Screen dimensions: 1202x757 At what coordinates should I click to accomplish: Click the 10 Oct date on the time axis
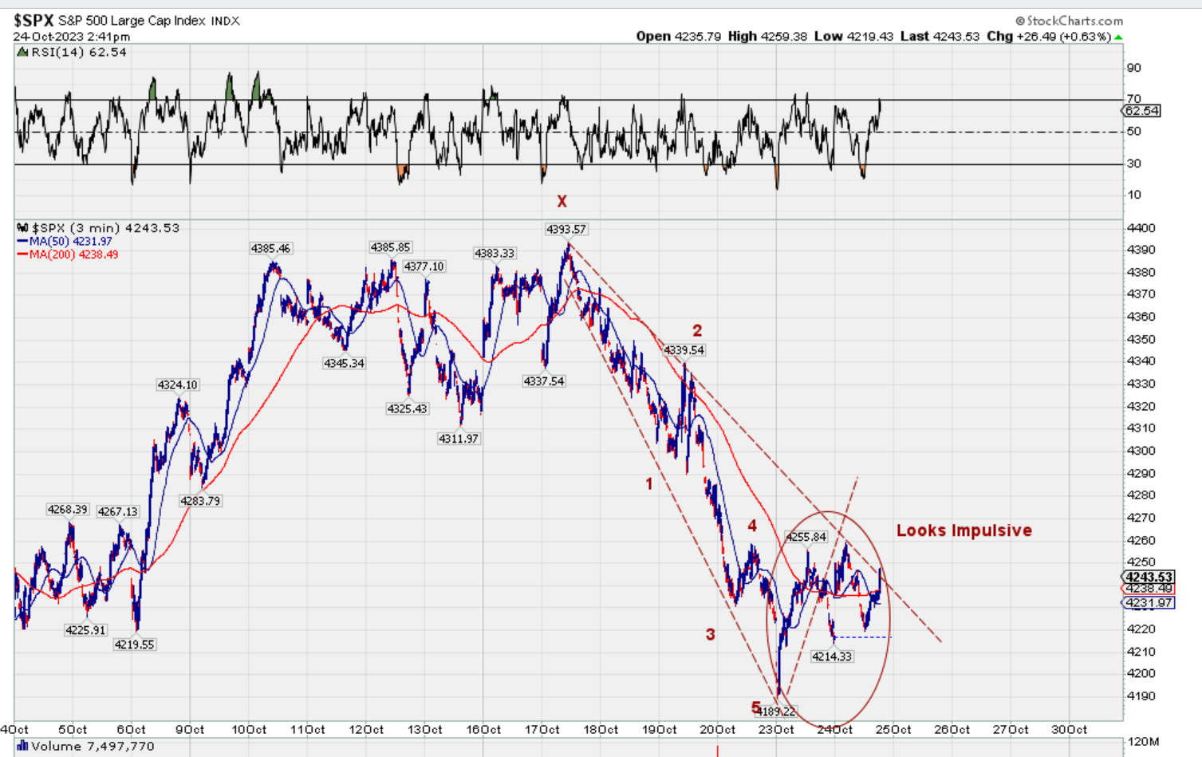[250, 730]
